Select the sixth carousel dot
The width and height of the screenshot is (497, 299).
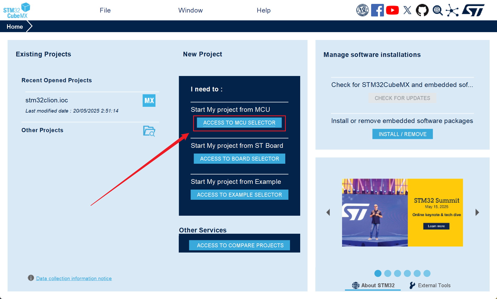[427, 273]
